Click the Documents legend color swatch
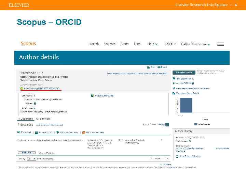 (196, 124)
